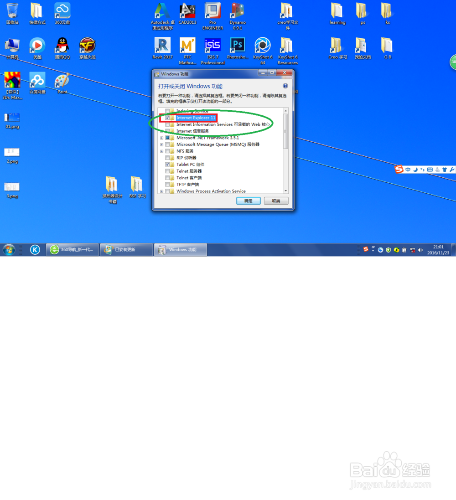Image resolution: width=456 pixels, height=500 pixels.
Task: Select the 3Ds Max desktop shortcut
Action: click(x=12, y=85)
